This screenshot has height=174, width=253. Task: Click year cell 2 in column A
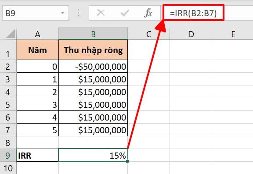pyautogui.click(x=37, y=92)
